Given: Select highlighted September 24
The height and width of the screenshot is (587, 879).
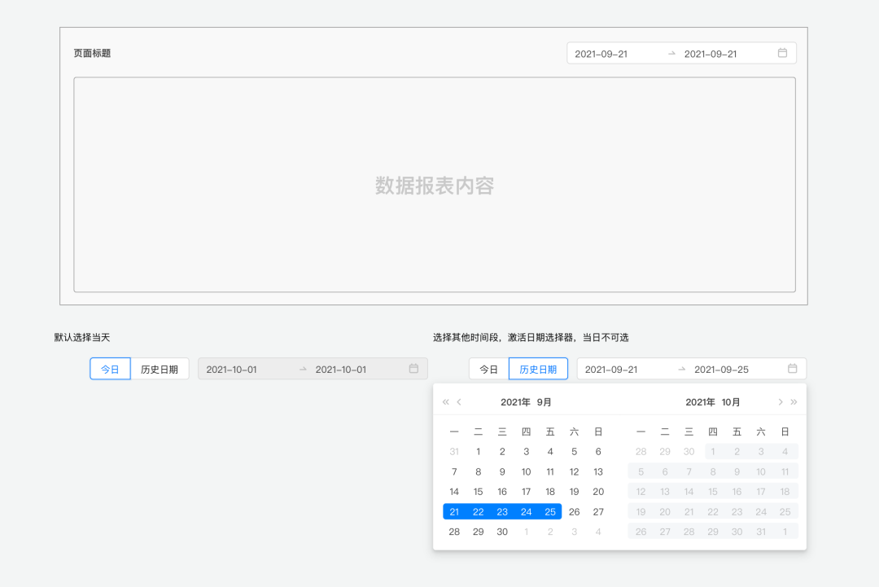Looking at the screenshot, I should pyautogui.click(x=526, y=512).
